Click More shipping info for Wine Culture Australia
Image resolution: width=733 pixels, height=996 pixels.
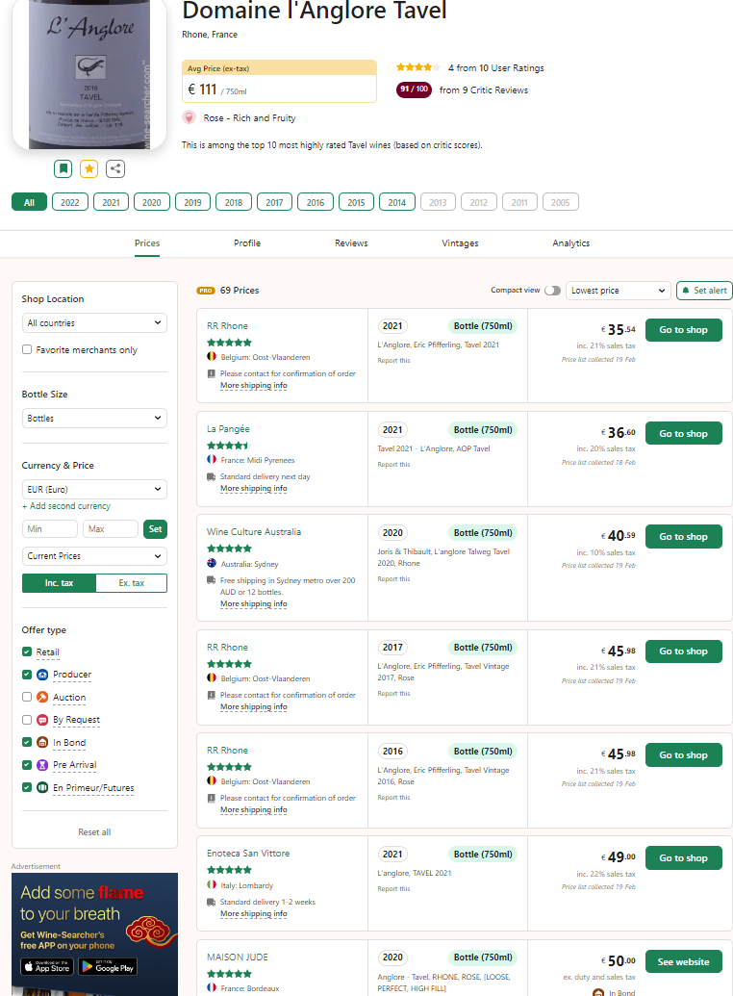[x=253, y=603]
